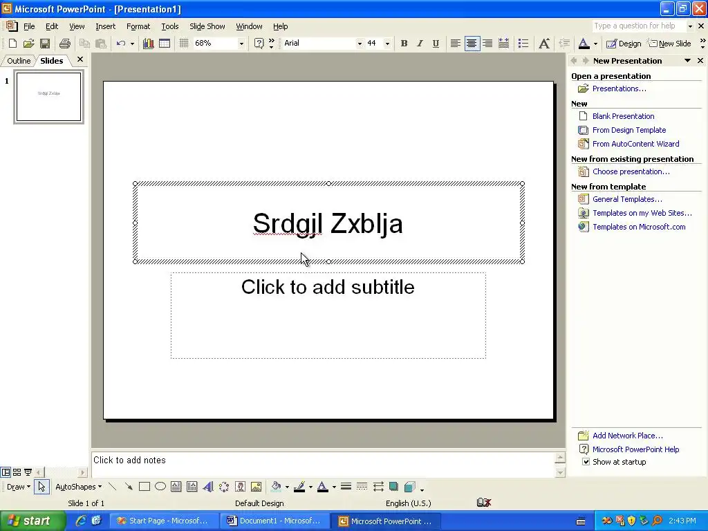Click the Print toolbar icon
The image size is (708, 531).
coord(65,44)
